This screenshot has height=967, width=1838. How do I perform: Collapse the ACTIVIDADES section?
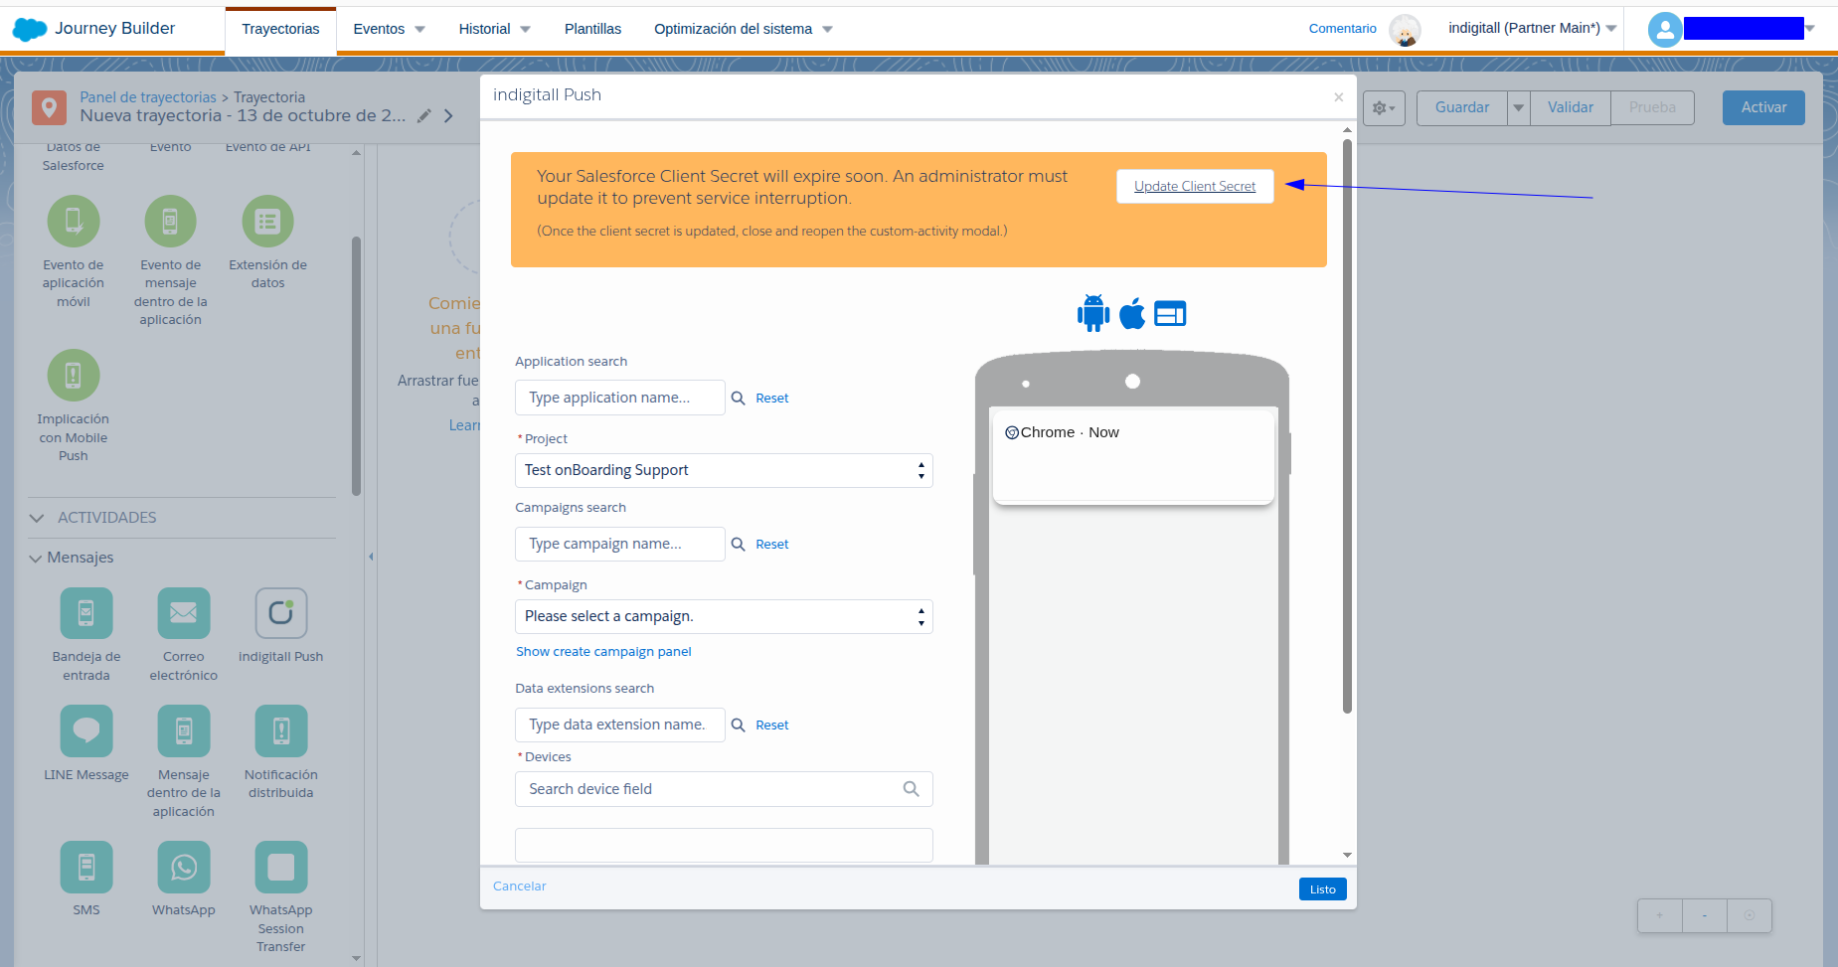[x=37, y=518]
